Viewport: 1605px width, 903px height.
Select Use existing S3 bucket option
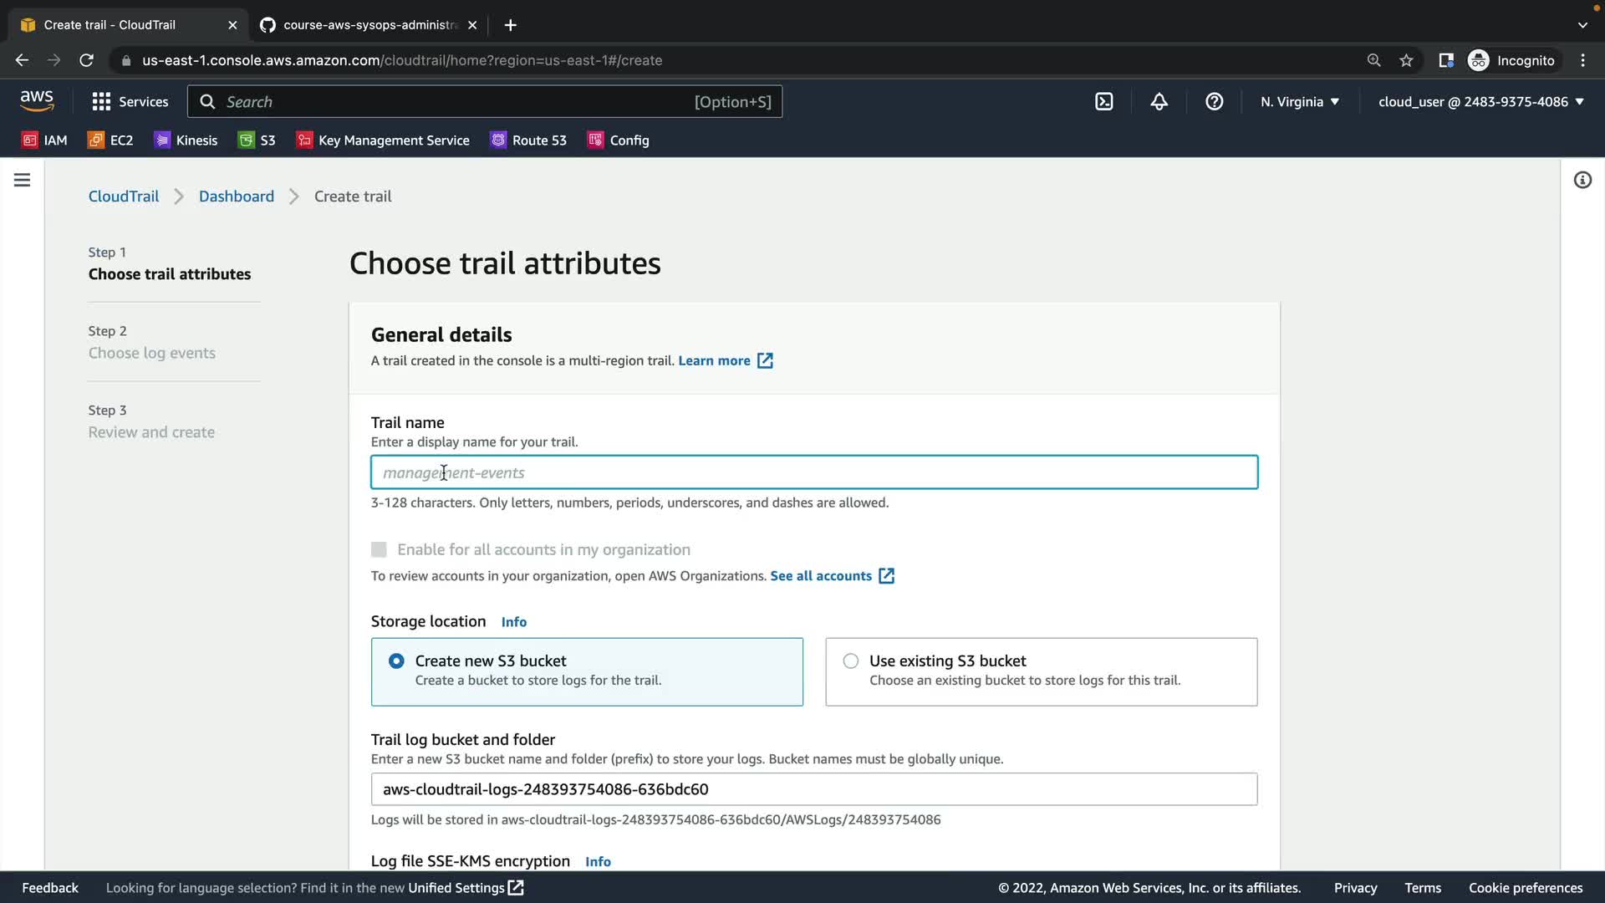[x=850, y=661]
